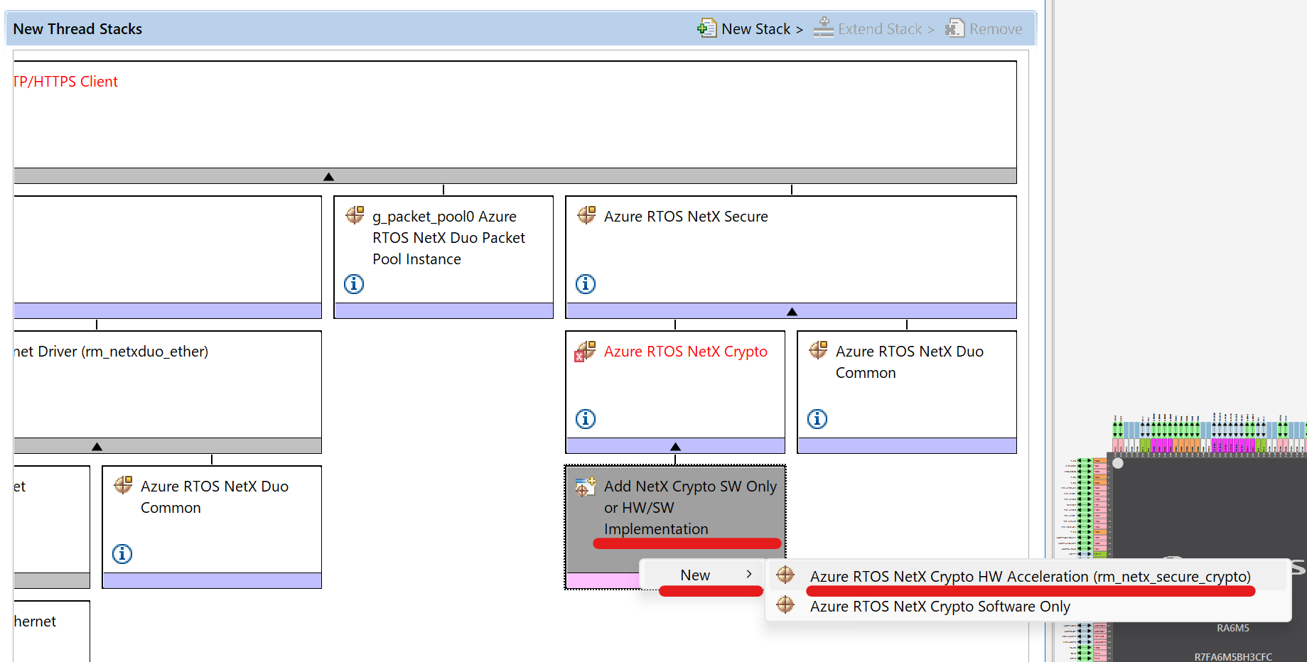Open the New Stack menu
The height and width of the screenshot is (662, 1307).
tap(762, 29)
